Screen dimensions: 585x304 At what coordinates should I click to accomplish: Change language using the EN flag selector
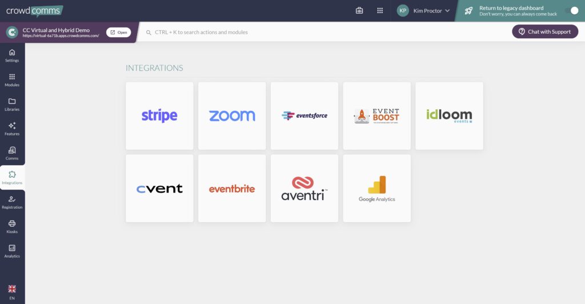point(12,292)
